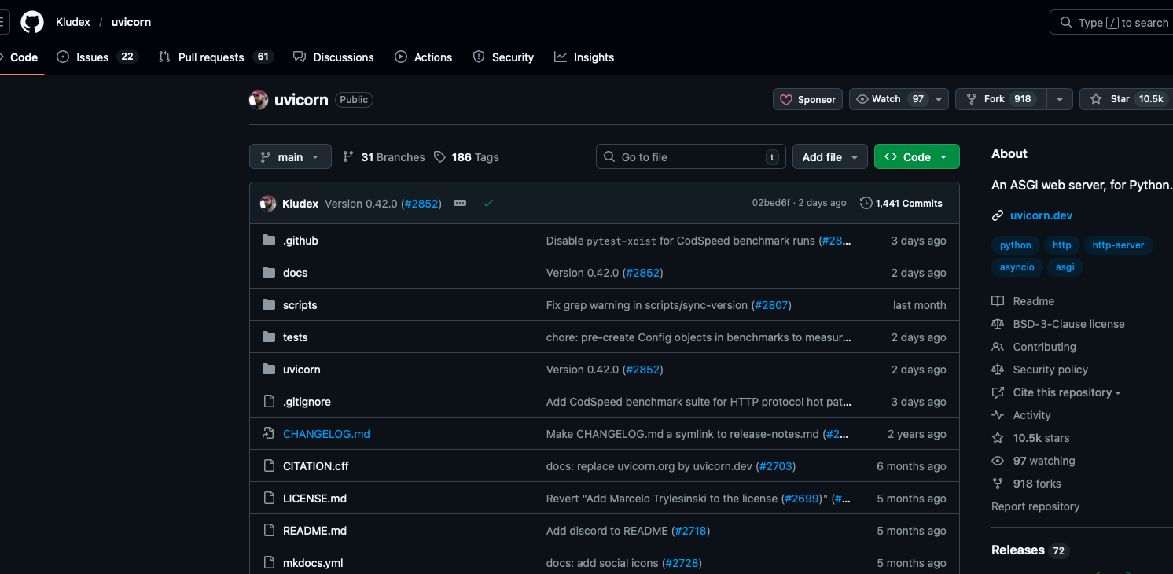Viewport: 1173px width, 574px height.
Task: Click the Watch eye button
Action: pyautogui.click(x=889, y=99)
